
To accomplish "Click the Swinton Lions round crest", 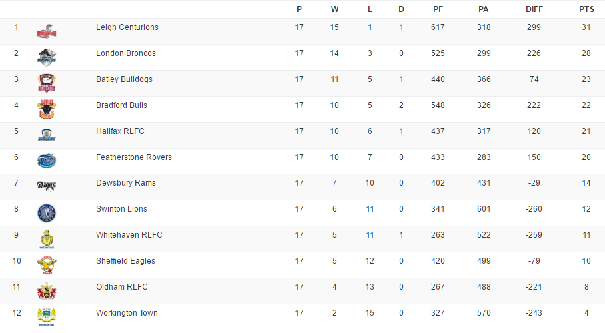I will tap(47, 212).
